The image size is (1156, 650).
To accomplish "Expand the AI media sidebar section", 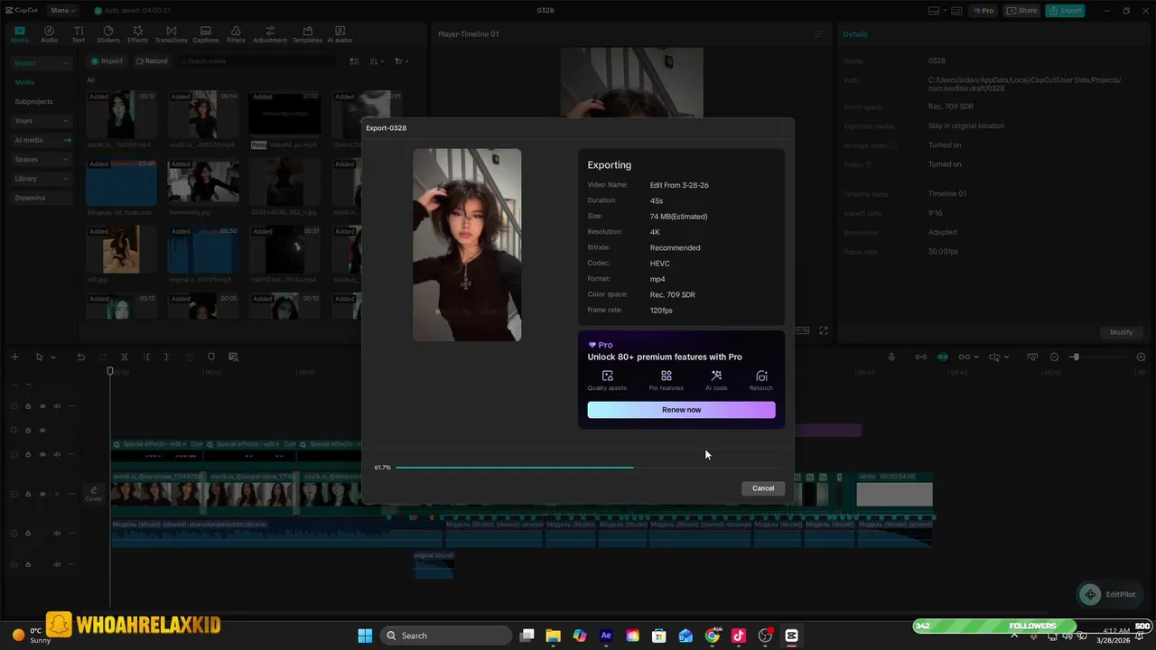I will tap(42, 140).
